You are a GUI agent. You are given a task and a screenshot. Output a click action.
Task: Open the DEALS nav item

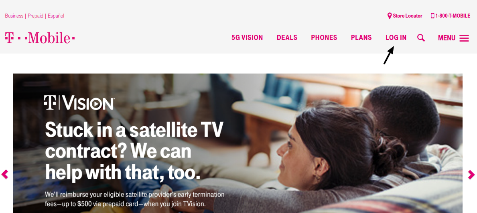287,38
